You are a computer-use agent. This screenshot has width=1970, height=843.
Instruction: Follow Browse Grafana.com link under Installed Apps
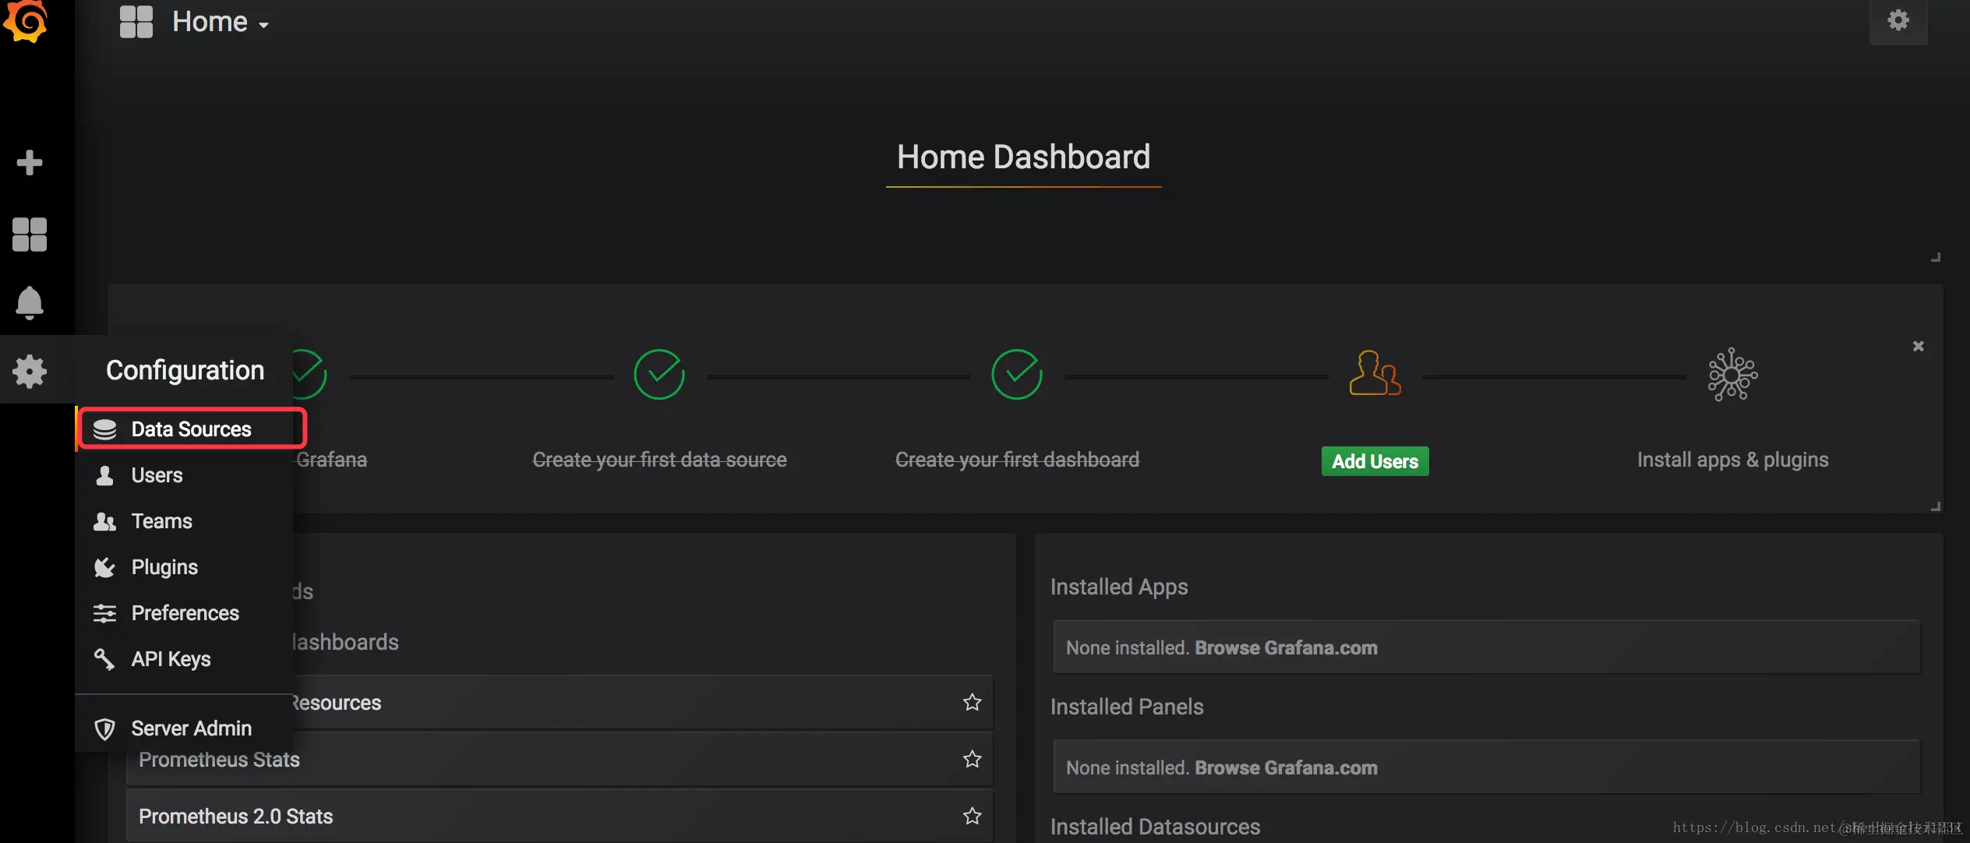[x=1286, y=647]
